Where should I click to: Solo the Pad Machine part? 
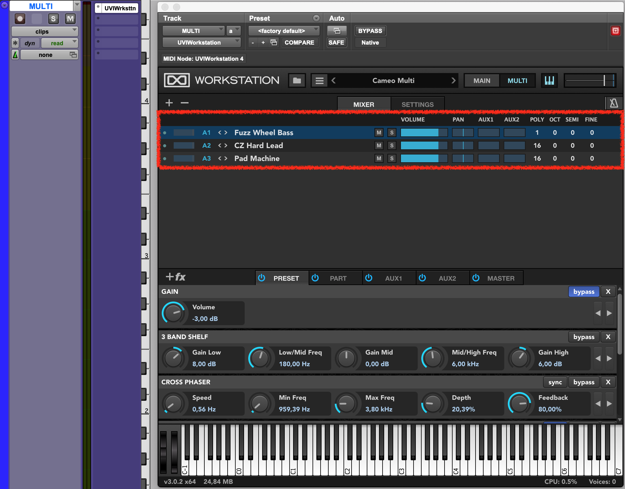(x=392, y=158)
